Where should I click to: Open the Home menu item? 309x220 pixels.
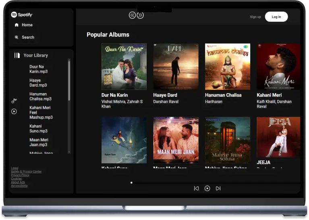(27, 25)
